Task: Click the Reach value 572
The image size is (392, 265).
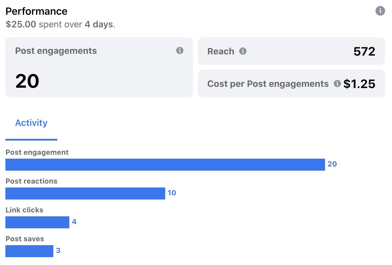Action: pos(364,52)
